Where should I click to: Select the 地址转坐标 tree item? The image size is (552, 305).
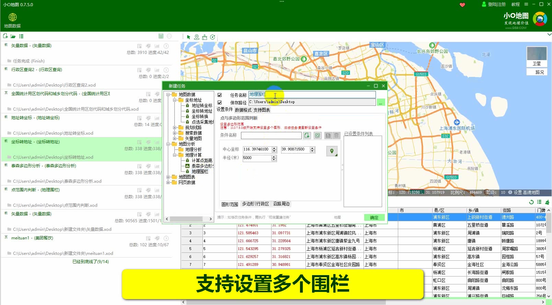[202, 105]
